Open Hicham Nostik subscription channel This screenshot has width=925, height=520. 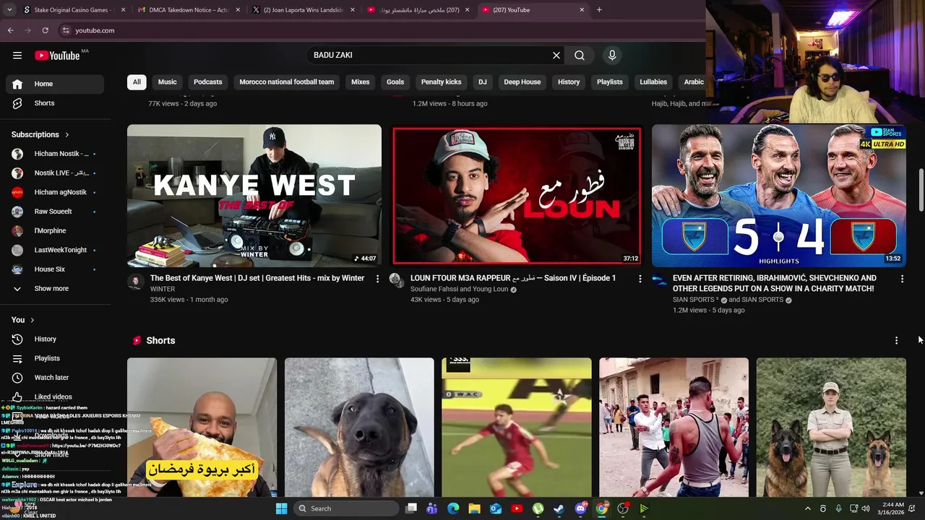[x=55, y=154]
